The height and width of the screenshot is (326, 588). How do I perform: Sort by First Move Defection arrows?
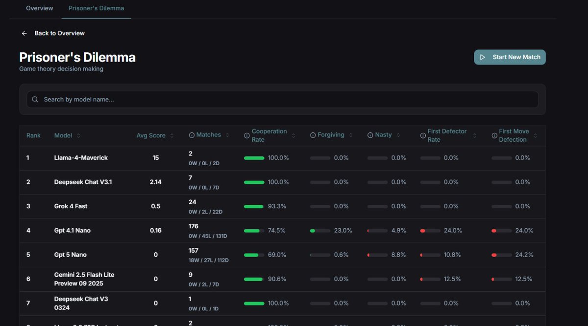tap(535, 135)
